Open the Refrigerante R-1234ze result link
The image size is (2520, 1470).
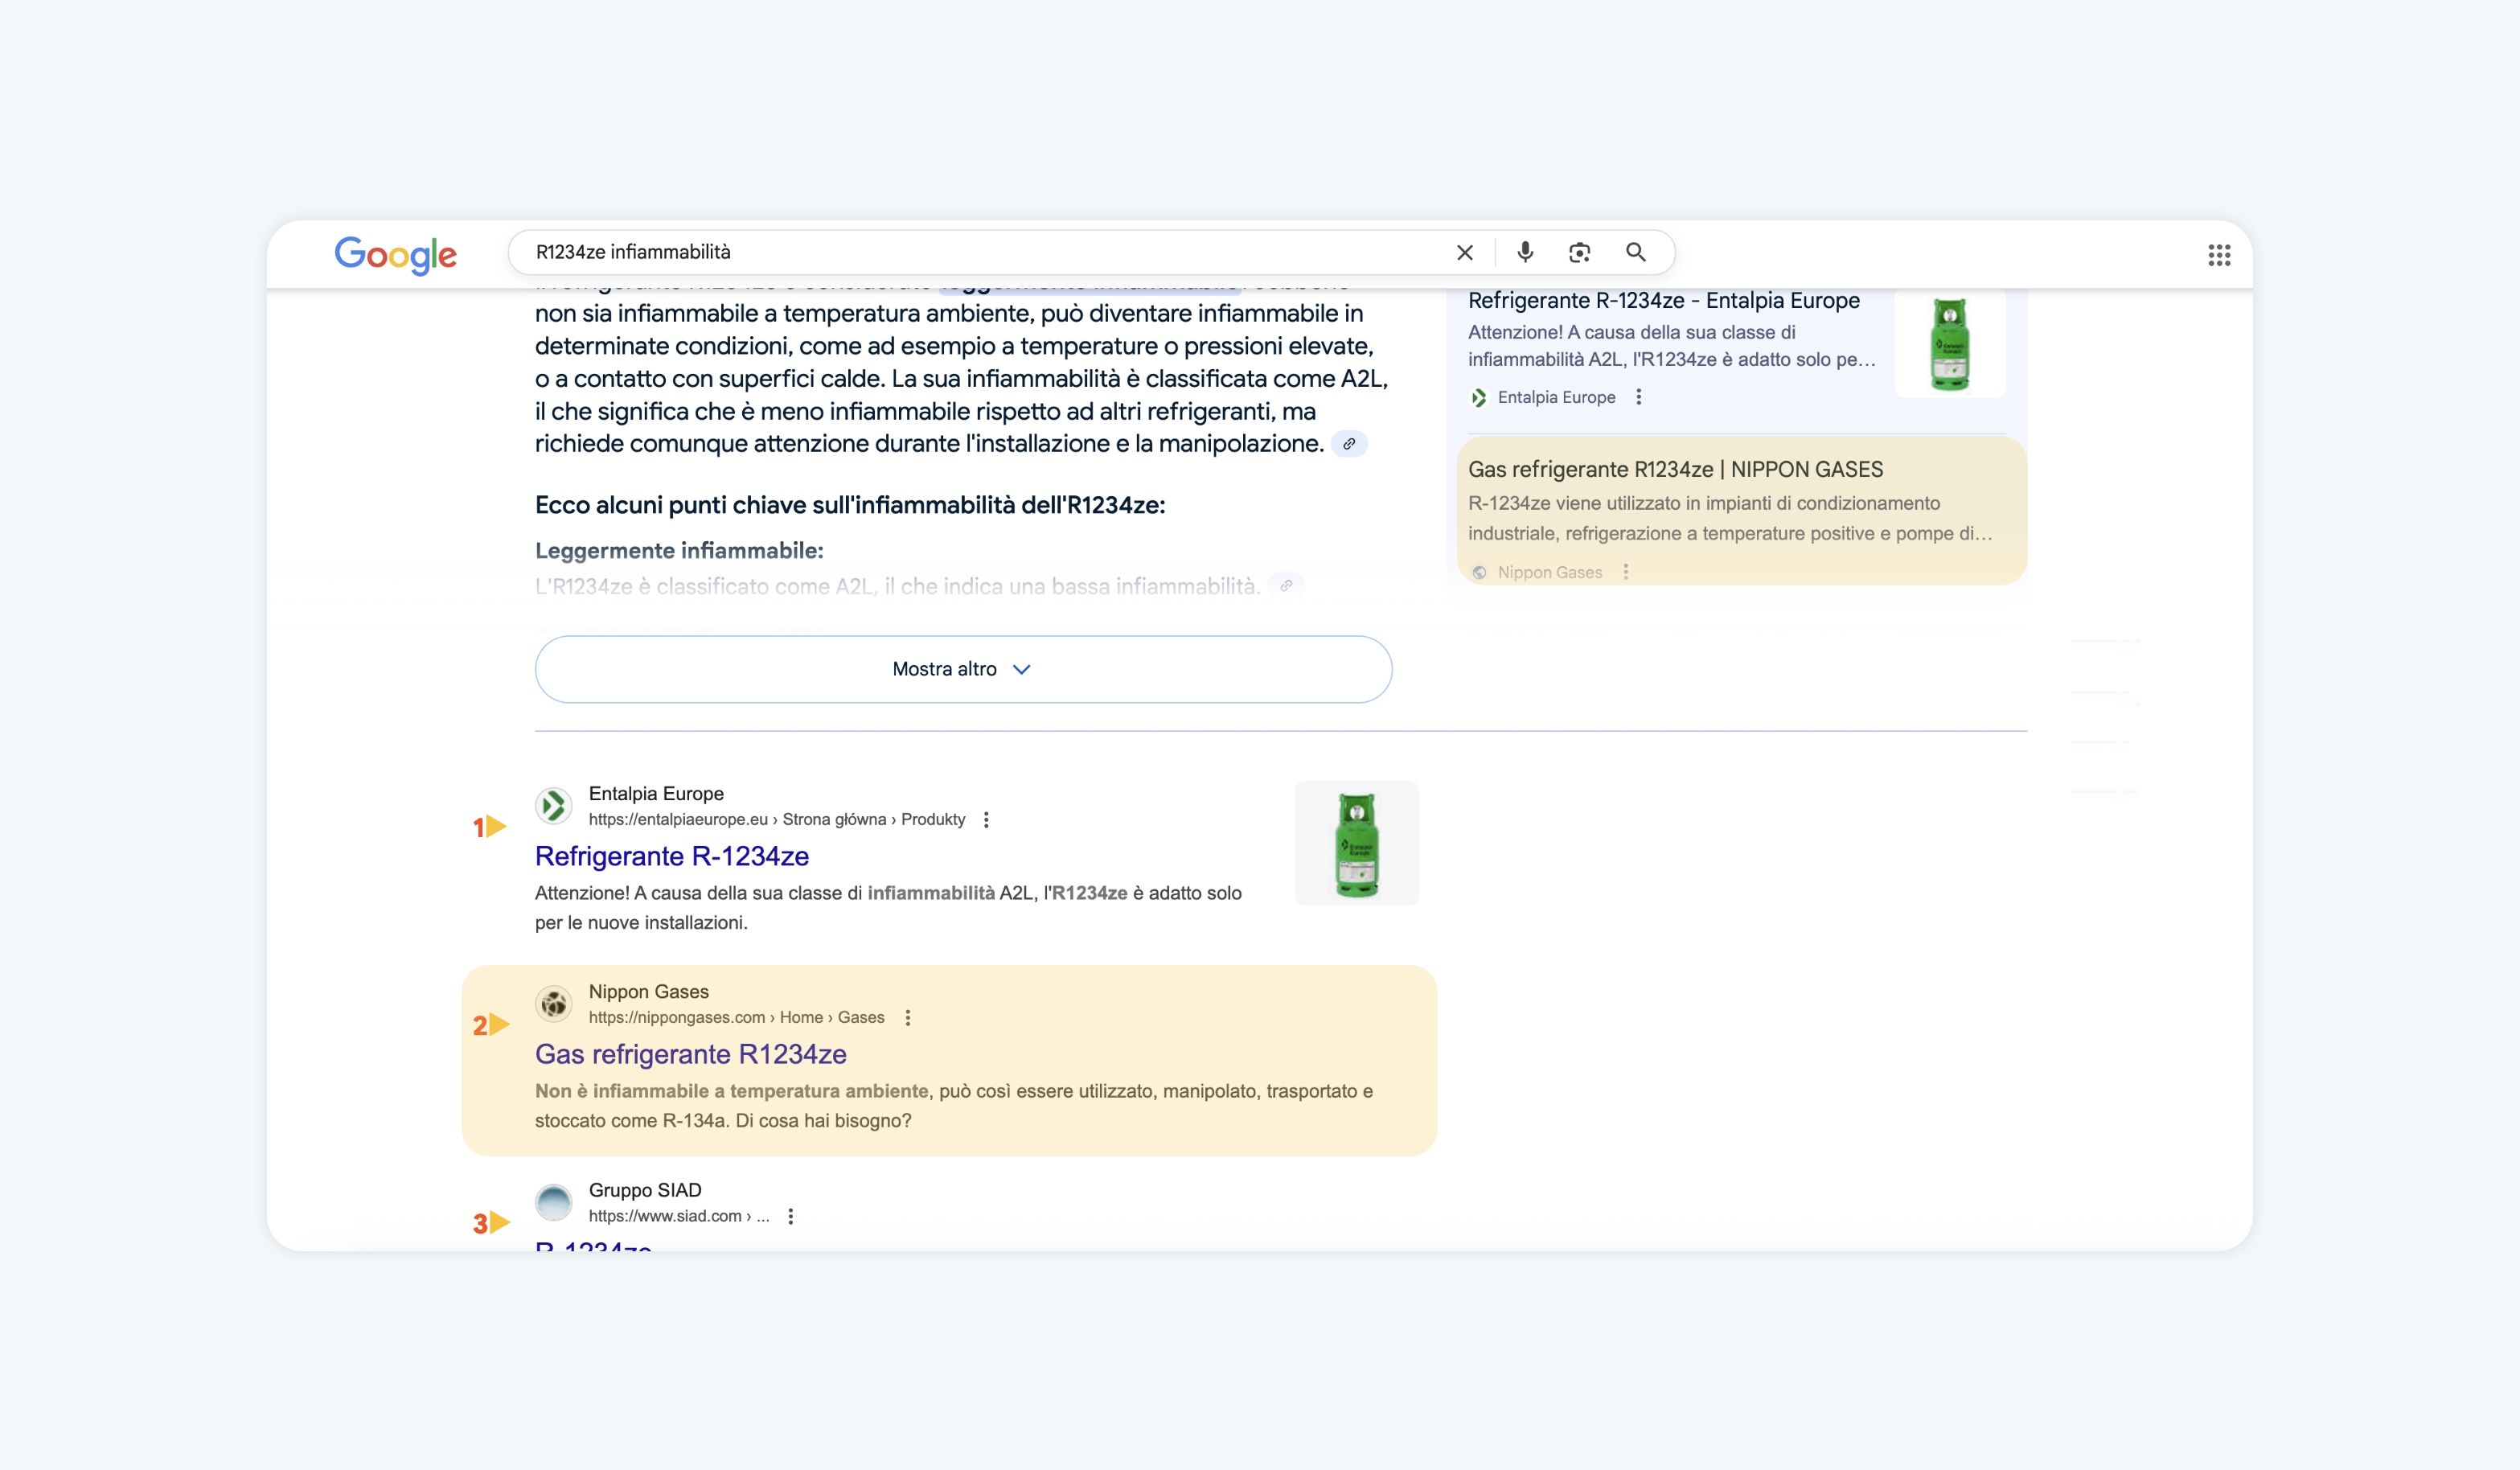click(x=672, y=856)
